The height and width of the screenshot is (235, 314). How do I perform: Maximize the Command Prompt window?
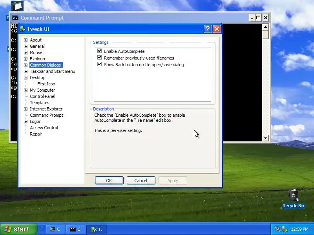[x=258, y=18]
